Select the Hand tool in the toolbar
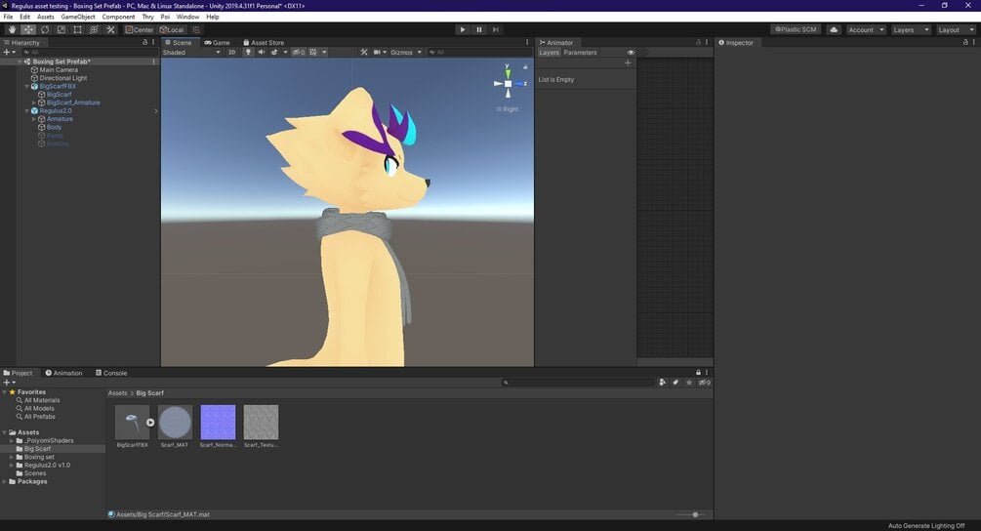 12,29
